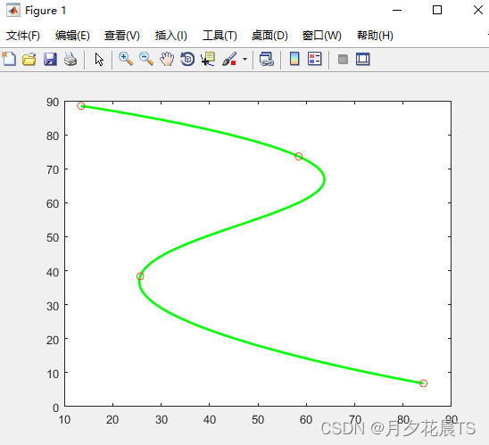Open file with the folder icon
The image size is (489, 445).
coord(29,59)
